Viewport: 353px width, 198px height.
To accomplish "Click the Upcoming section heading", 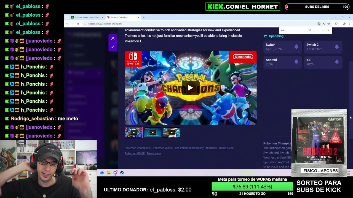I will coord(274,36).
